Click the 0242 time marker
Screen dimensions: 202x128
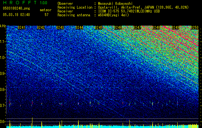(x=41, y=28)
